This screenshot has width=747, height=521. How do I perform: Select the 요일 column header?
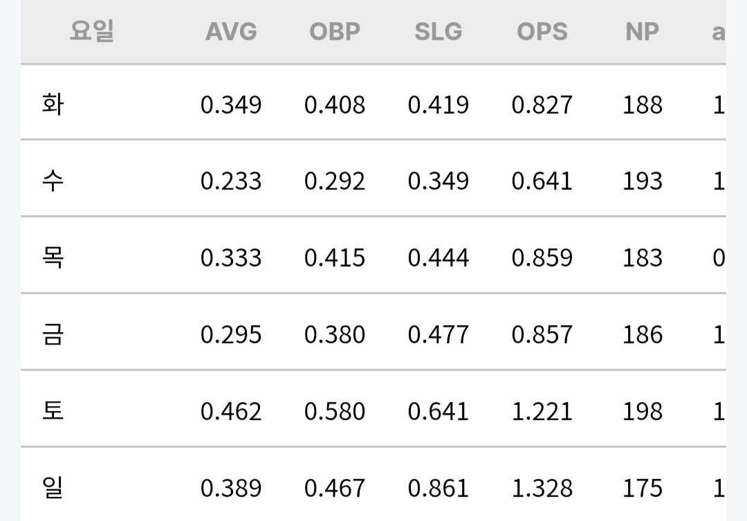[x=92, y=31]
